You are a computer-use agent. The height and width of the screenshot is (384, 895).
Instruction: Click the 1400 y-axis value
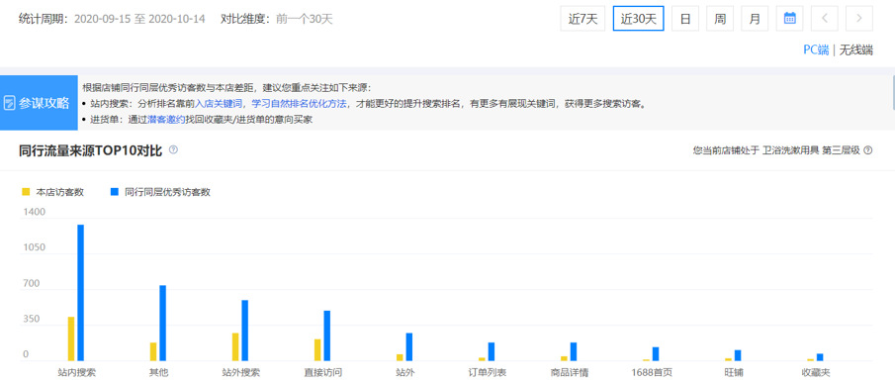tap(34, 212)
